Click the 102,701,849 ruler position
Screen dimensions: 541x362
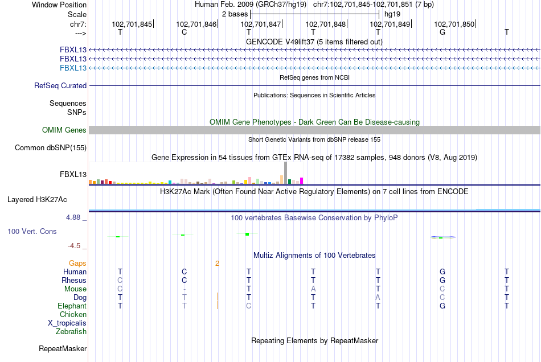[x=390, y=24]
